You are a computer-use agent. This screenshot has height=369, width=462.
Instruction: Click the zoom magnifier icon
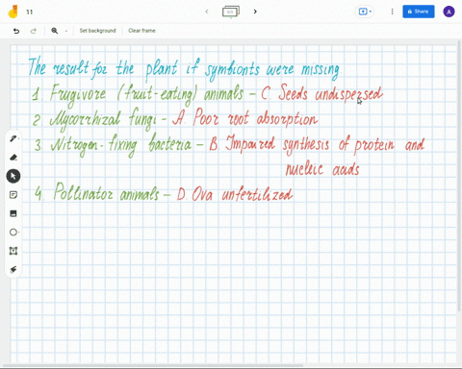coord(55,31)
